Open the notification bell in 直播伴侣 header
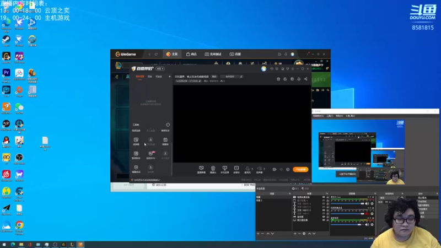This screenshot has height=248, width=441. 299,79
